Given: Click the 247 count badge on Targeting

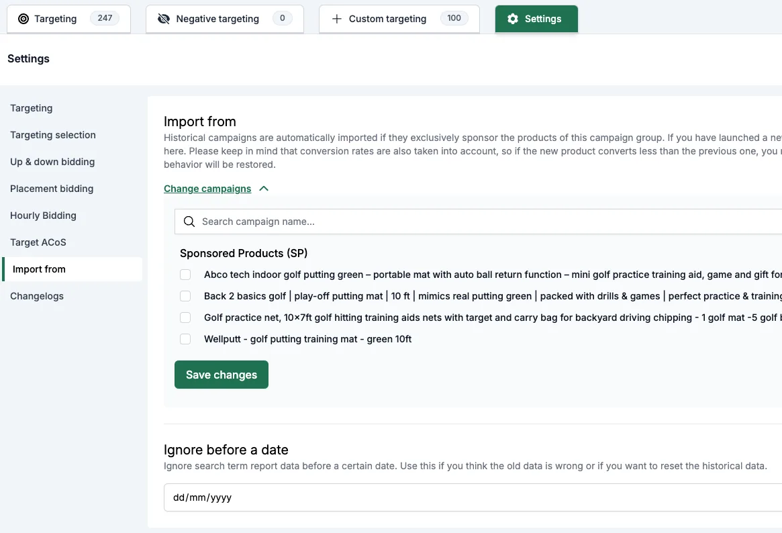Looking at the screenshot, I should coord(105,18).
